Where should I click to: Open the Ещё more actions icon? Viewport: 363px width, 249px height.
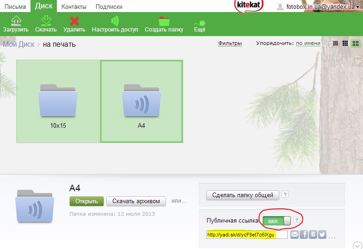coord(200,23)
